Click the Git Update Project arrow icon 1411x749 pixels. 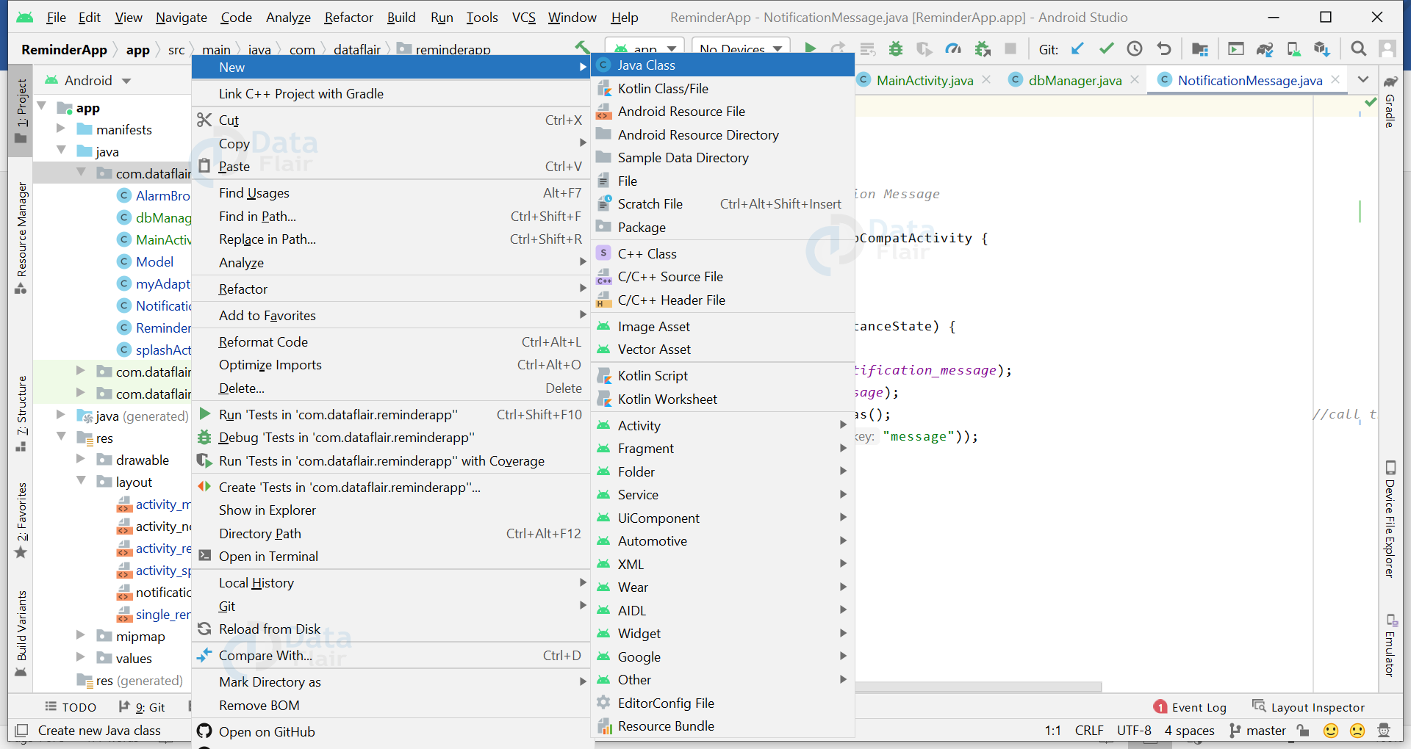tap(1077, 48)
